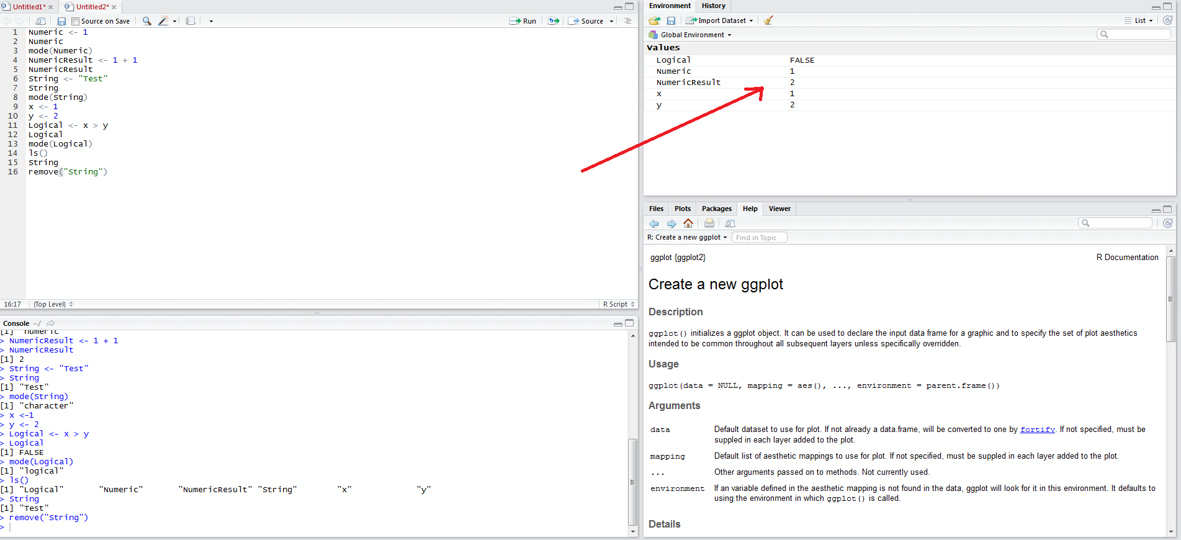Save workspace from the Environment pane
Screen dimensions: 1181x540
tap(671, 20)
